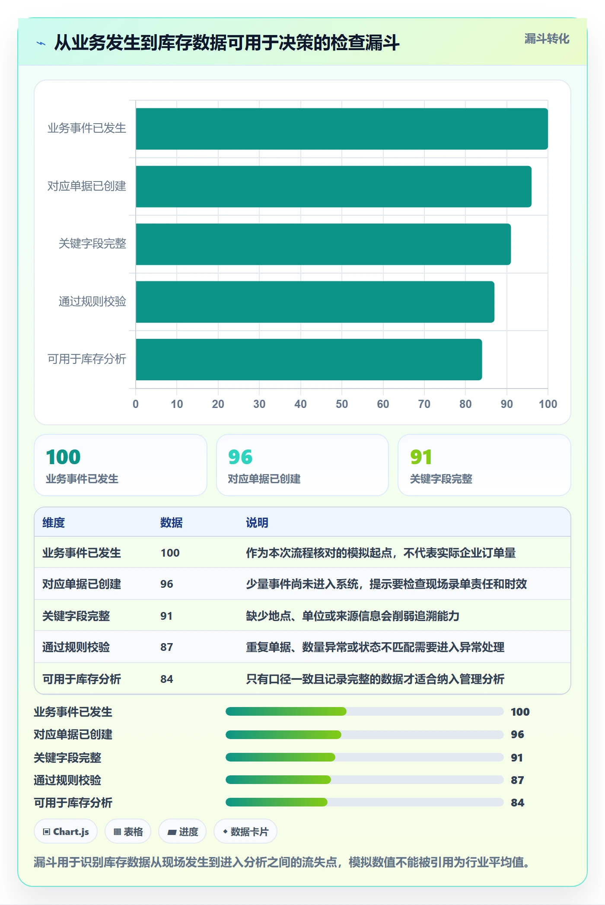Select table row cell 业务事件已发生
The image size is (605, 905).
82,553
